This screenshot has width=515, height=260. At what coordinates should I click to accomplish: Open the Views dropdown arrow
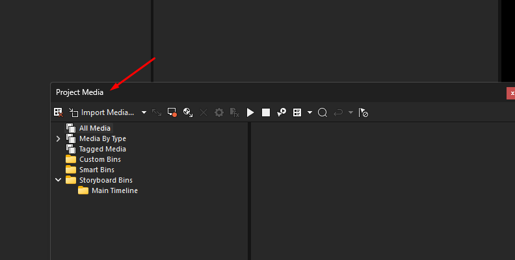coord(310,112)
